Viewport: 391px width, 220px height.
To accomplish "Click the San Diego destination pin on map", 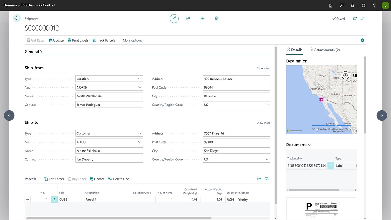I will (321, 100).
